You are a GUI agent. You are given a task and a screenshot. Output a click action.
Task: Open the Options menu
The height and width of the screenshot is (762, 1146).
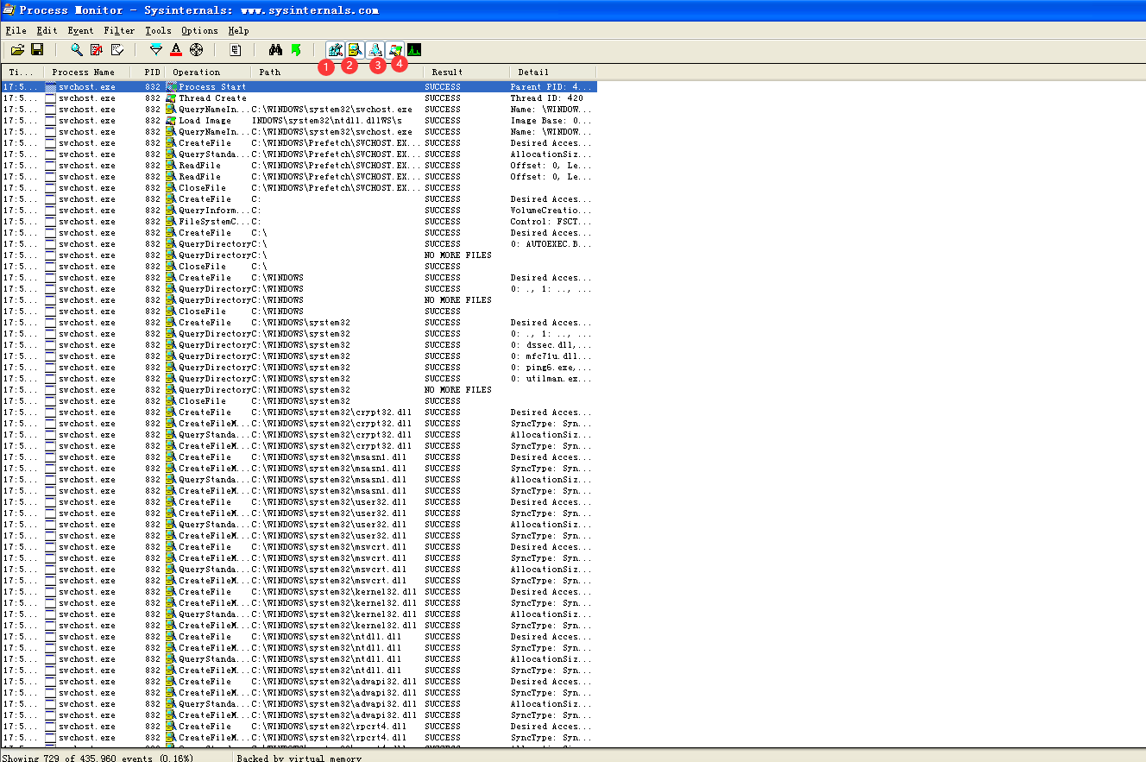click(x=199, y=30)
